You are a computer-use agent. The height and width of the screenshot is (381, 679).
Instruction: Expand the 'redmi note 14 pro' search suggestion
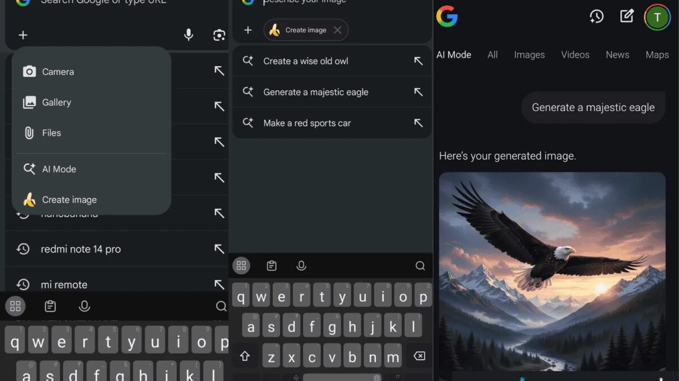click(219, 248)
